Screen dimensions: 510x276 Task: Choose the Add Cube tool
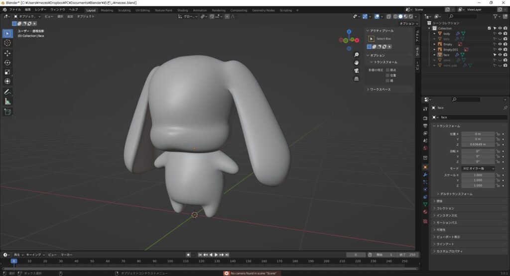7,112
